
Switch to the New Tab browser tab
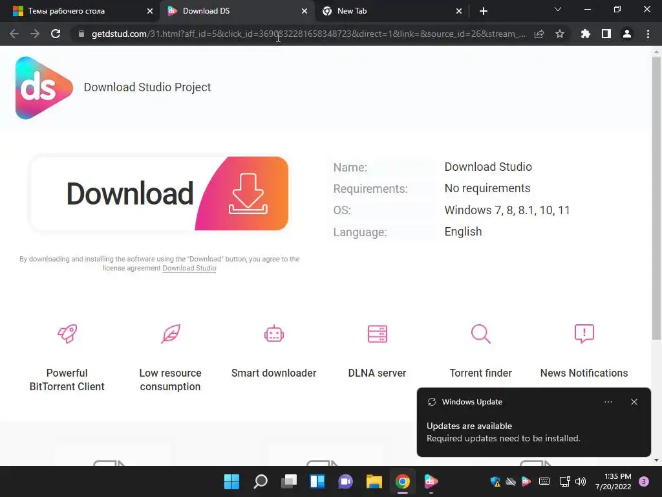pyautogui.click(x=391, y=11)
